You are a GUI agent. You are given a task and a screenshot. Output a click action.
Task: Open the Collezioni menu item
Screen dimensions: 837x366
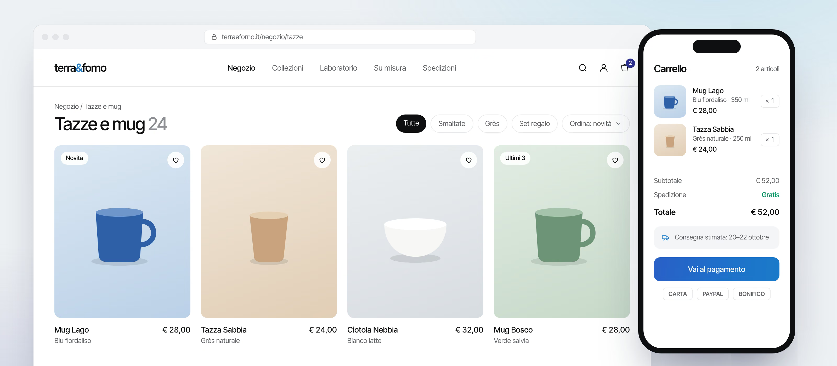click(x=287, y=68)
